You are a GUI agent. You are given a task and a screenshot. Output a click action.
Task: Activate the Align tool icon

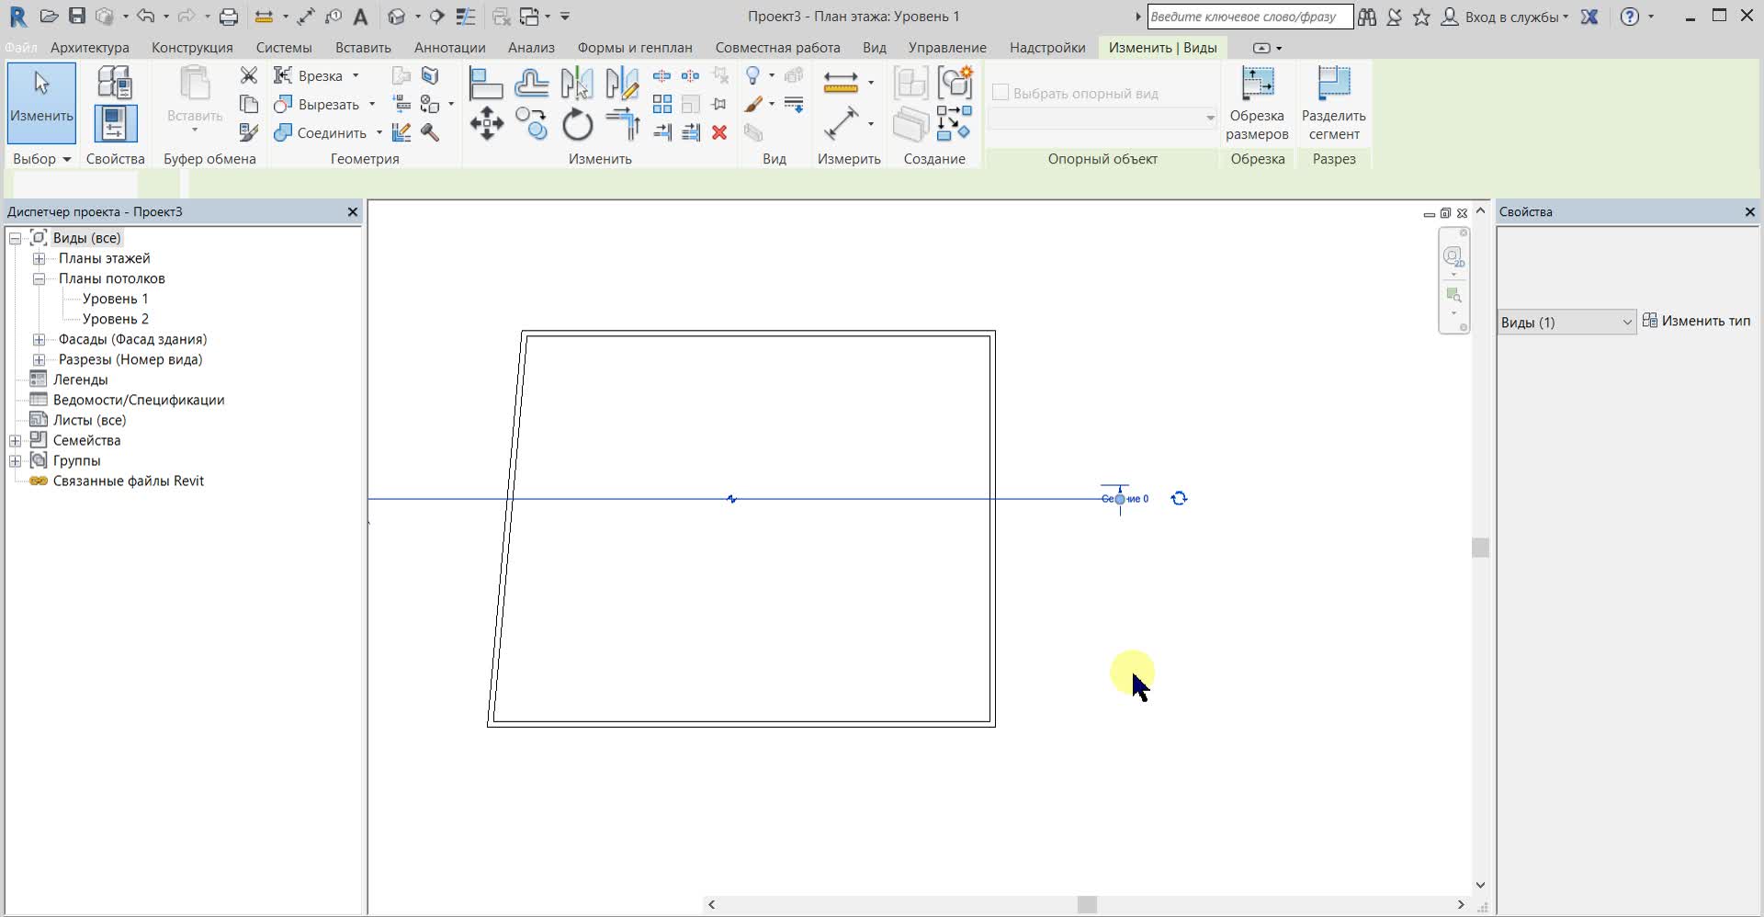point(485,84)
